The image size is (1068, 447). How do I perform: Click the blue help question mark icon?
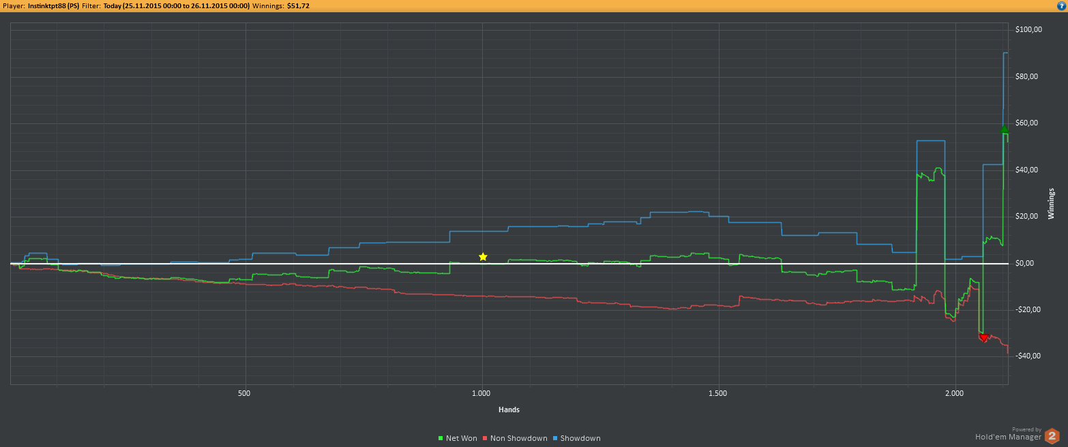pos(1061,5)
